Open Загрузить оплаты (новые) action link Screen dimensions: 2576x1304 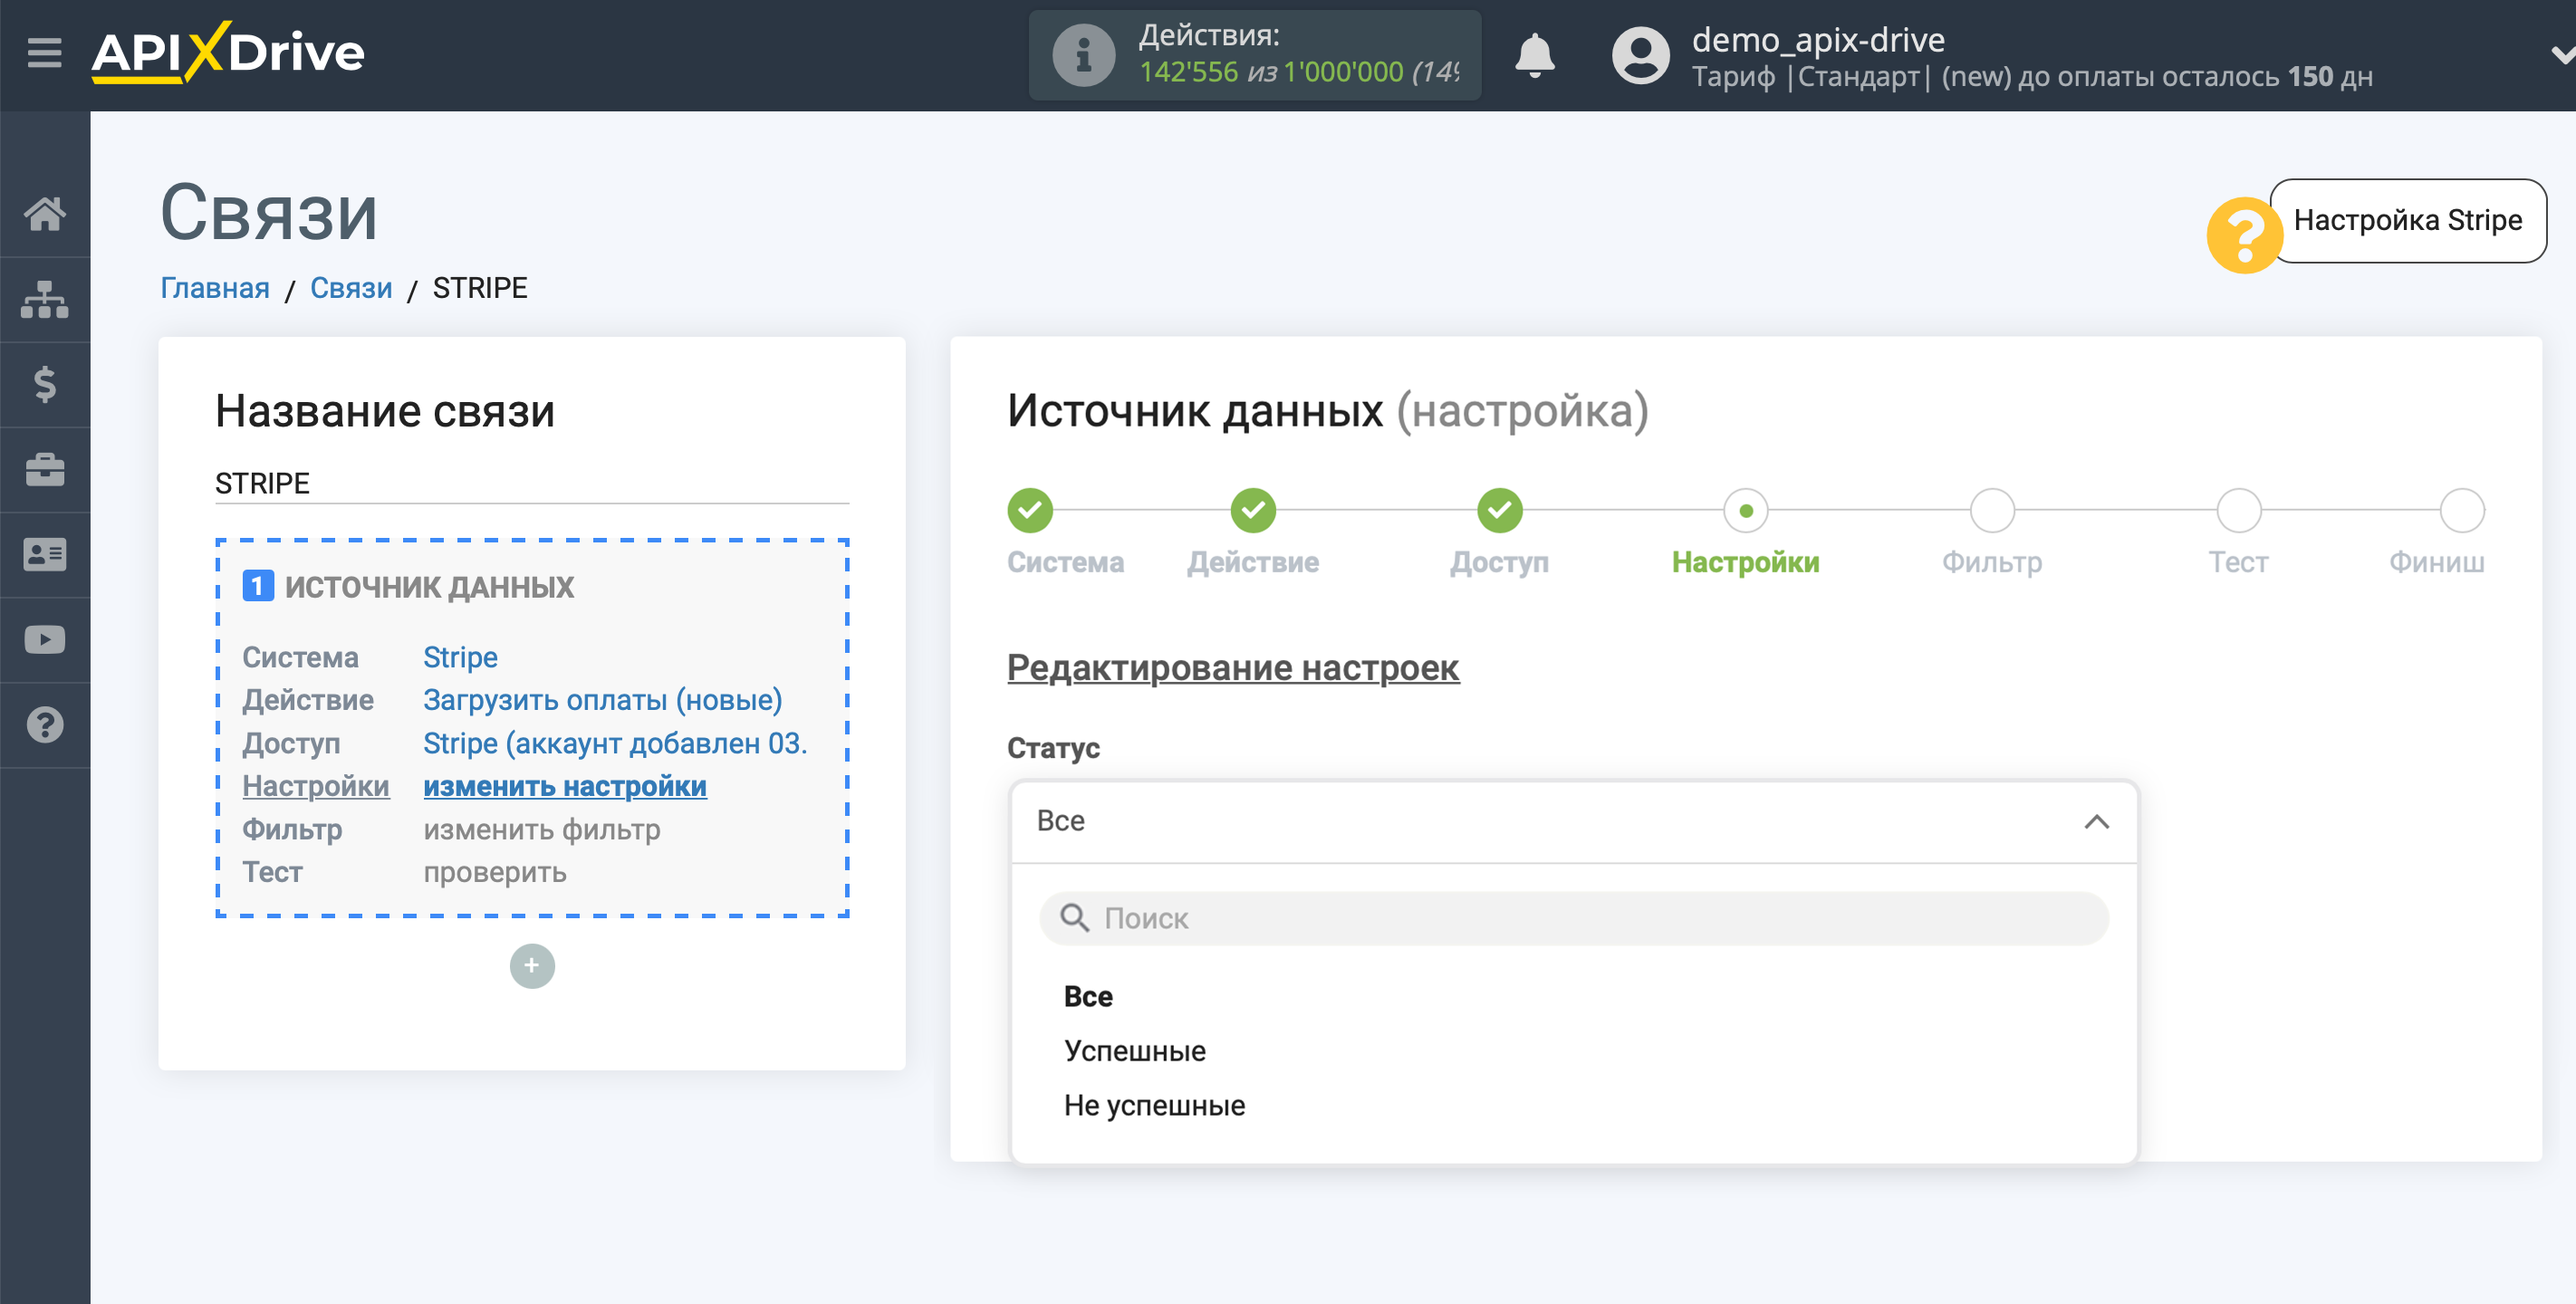click(x=602, y=700)
